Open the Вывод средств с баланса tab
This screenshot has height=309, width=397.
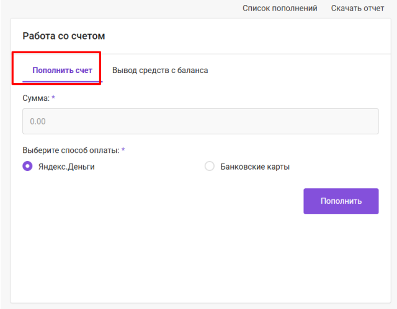[x=160, y=70]
